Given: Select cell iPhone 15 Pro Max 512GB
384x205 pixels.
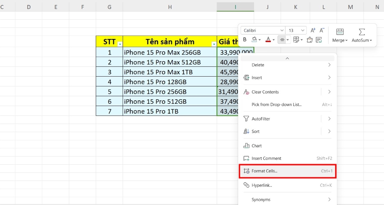Looking at the screenshot, I should (x=170, y=62).
